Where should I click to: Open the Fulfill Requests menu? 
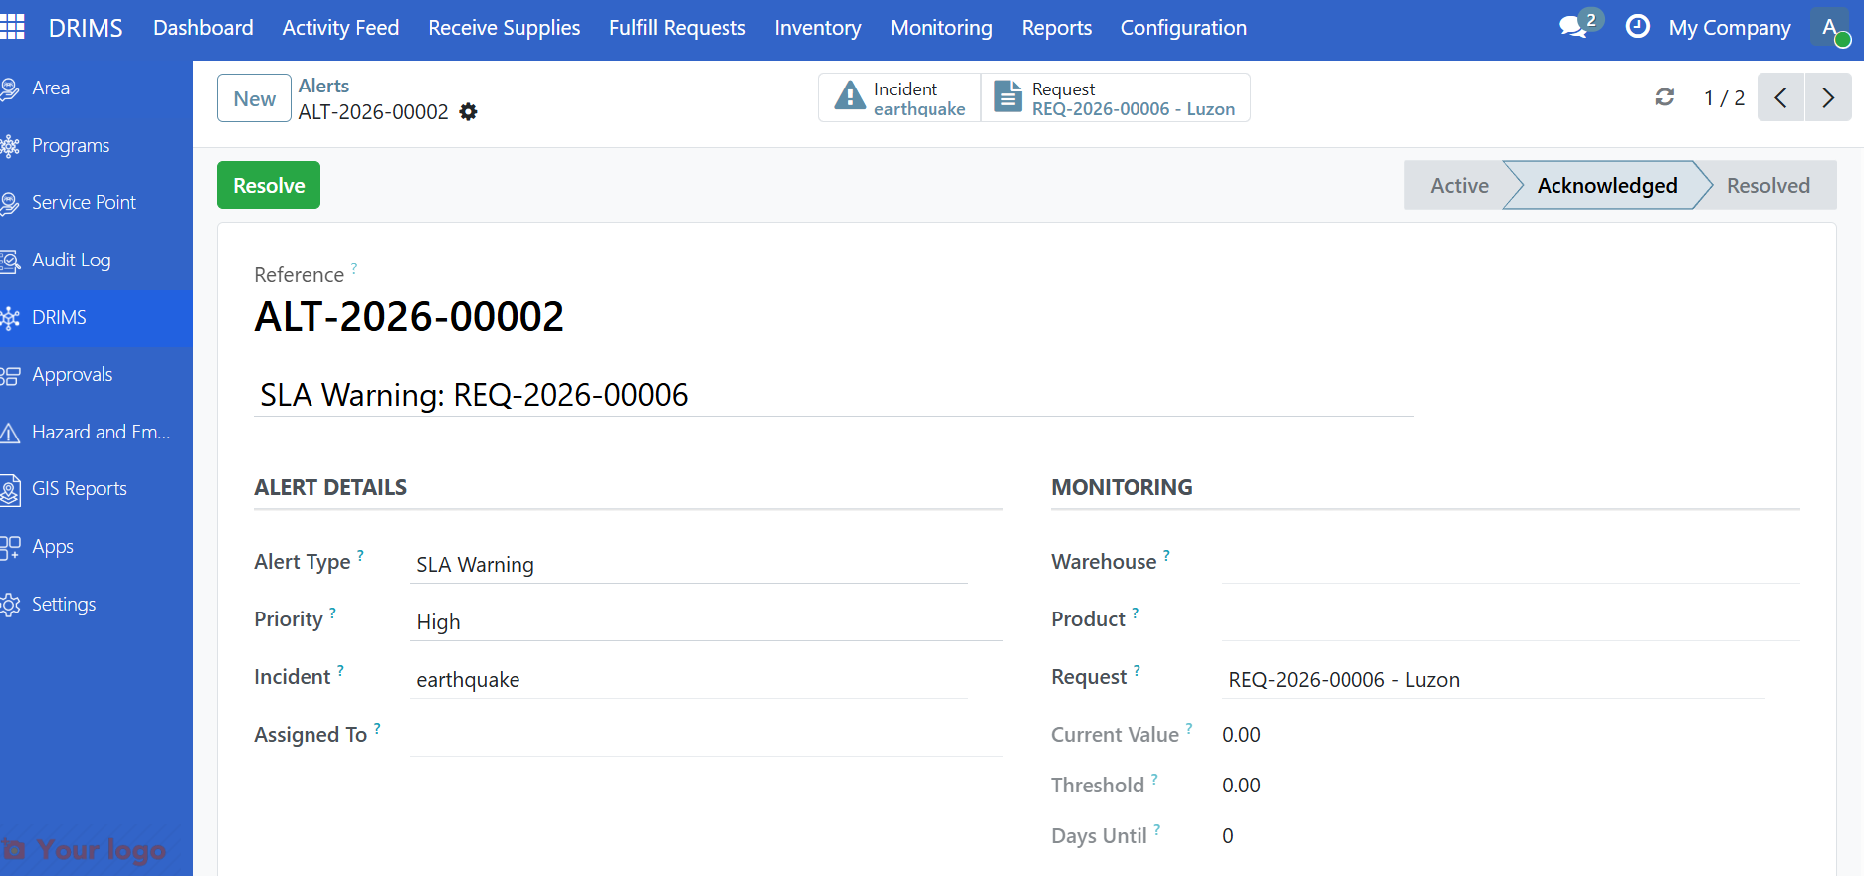(678, 28)
